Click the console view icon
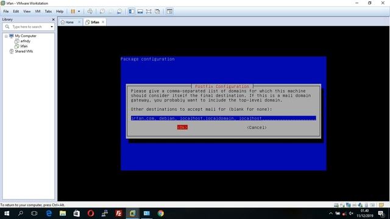This screenshot has width=390, height=219. (x=169, y=12)
